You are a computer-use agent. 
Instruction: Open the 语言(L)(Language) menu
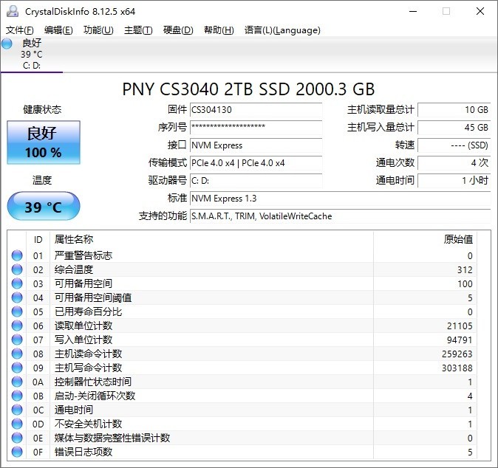click(x=282, y=30)
